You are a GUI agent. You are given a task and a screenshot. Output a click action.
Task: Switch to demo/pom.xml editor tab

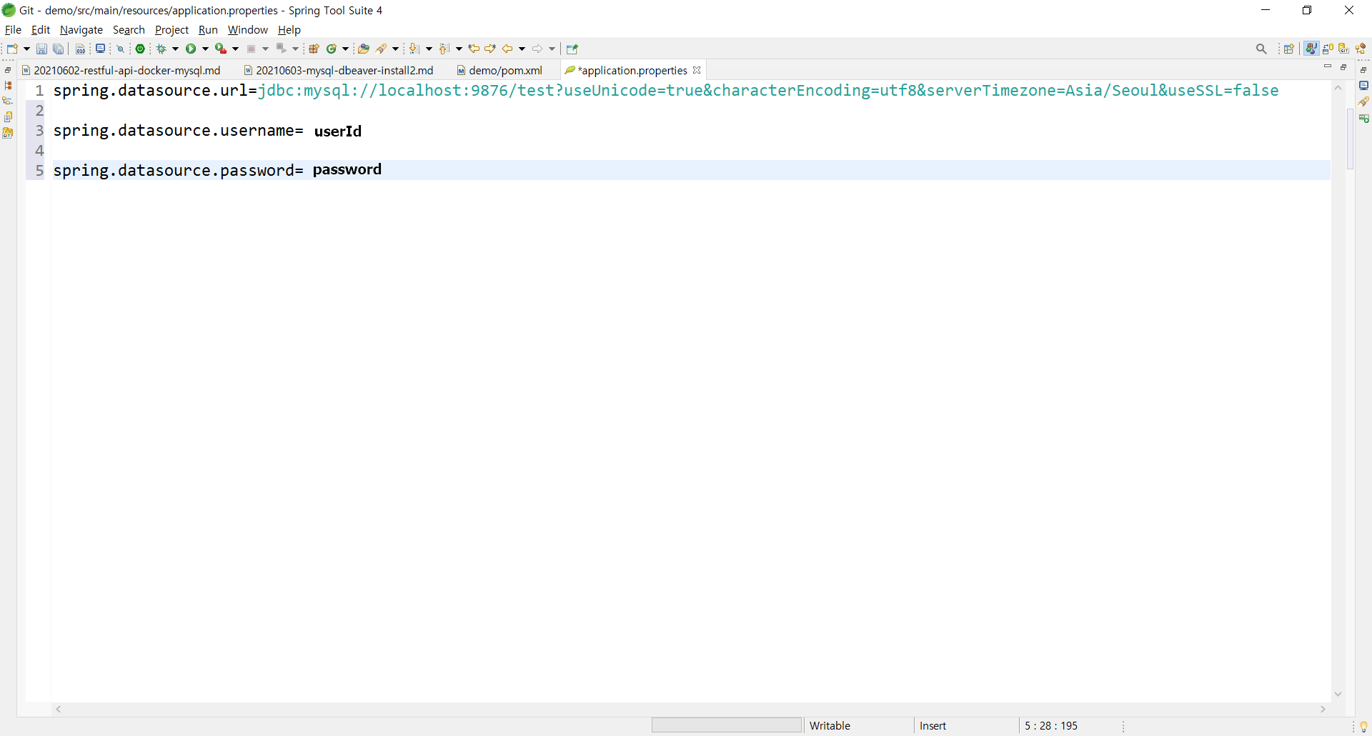point(499,70)
